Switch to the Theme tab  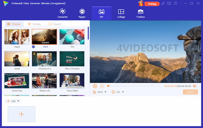pyautogui.click(x=14, y=24)
